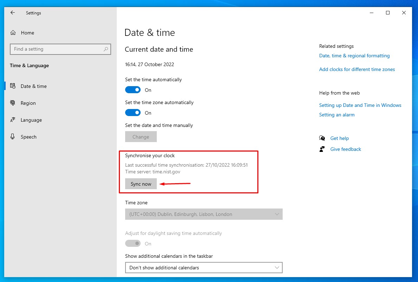The height and width of the screenshot is (282, 418).
Task: Click the Give feedback icon
Action: pyautogui.click(x=322, y=149)
